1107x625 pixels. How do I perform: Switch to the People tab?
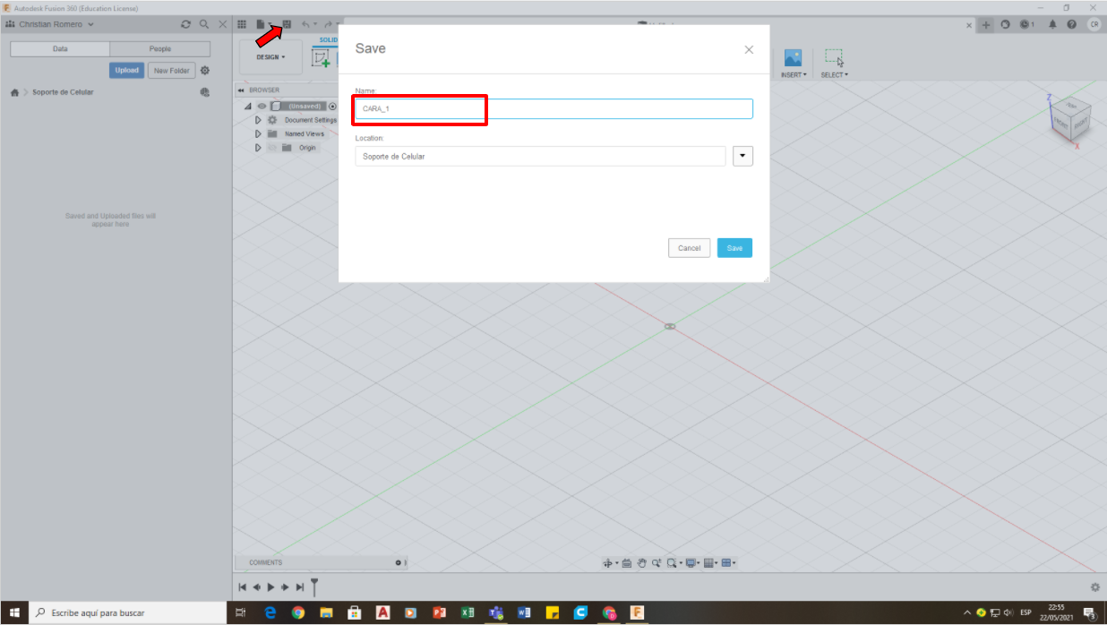pos(159,49)
